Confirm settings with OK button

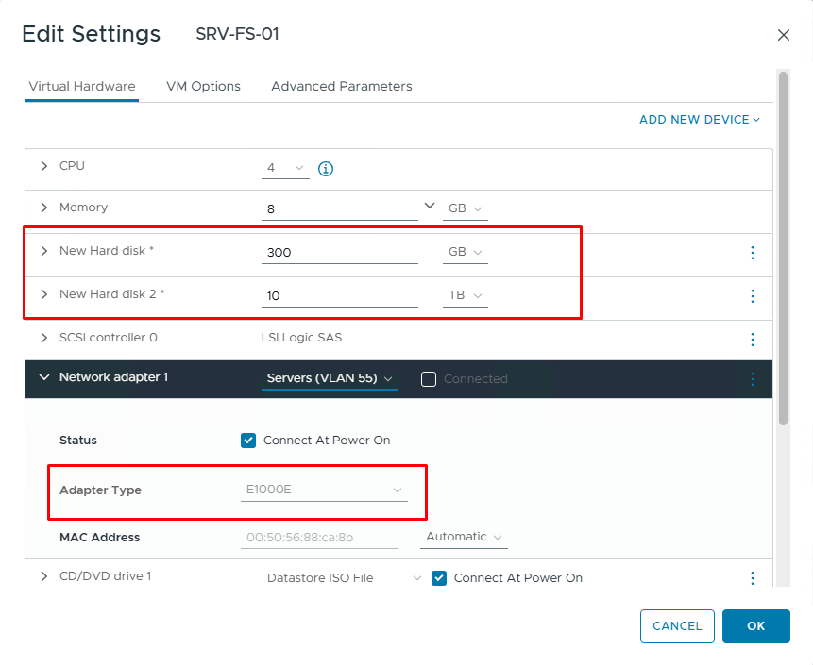(756, 626)
